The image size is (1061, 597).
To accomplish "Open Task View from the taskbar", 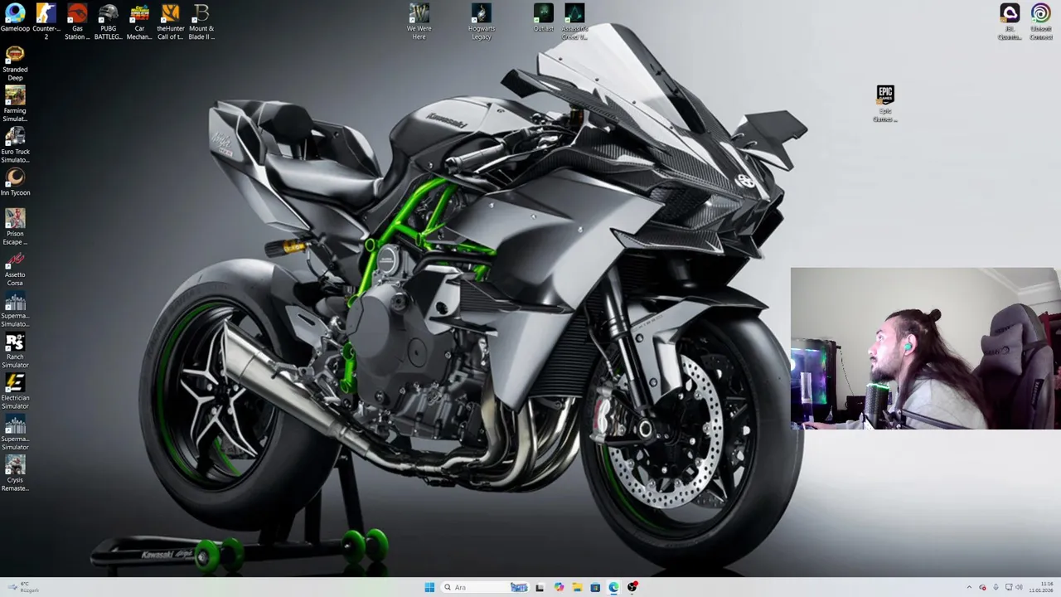I will (540, 587).
